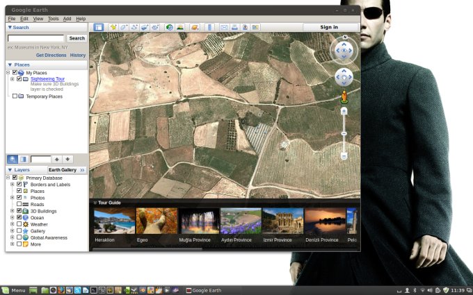The height and width of the screenshot is (295, 473).
Task: Click the vertical zoom slider handle
Action: click(344, 133)
